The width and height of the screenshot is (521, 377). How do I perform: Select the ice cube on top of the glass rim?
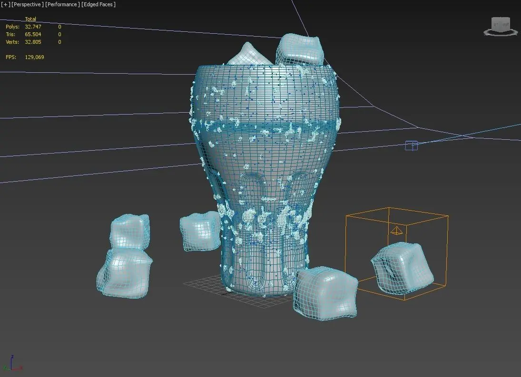point(300,49)
